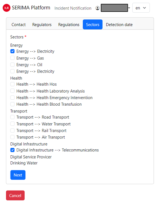Switch to the Regulations tab
Viewport: 158px width, 205px height.
click(x=69, y=25)
